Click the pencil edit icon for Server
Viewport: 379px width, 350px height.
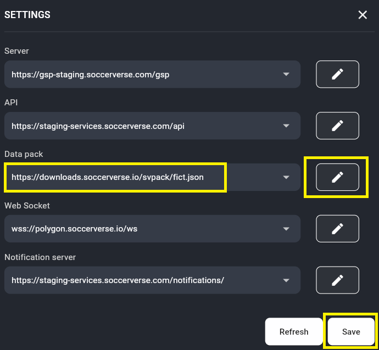click(x=337, y=74)
